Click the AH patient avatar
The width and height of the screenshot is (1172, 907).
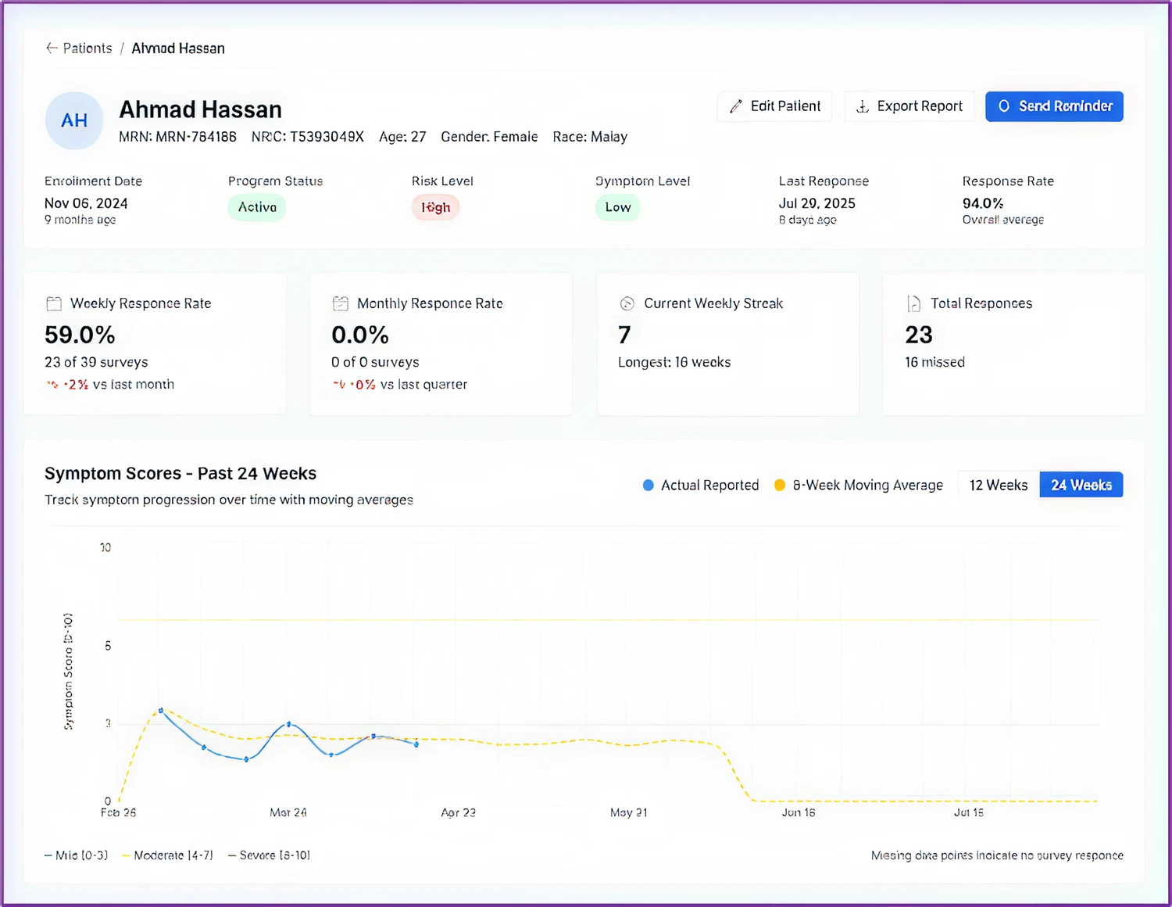point(74,120)
